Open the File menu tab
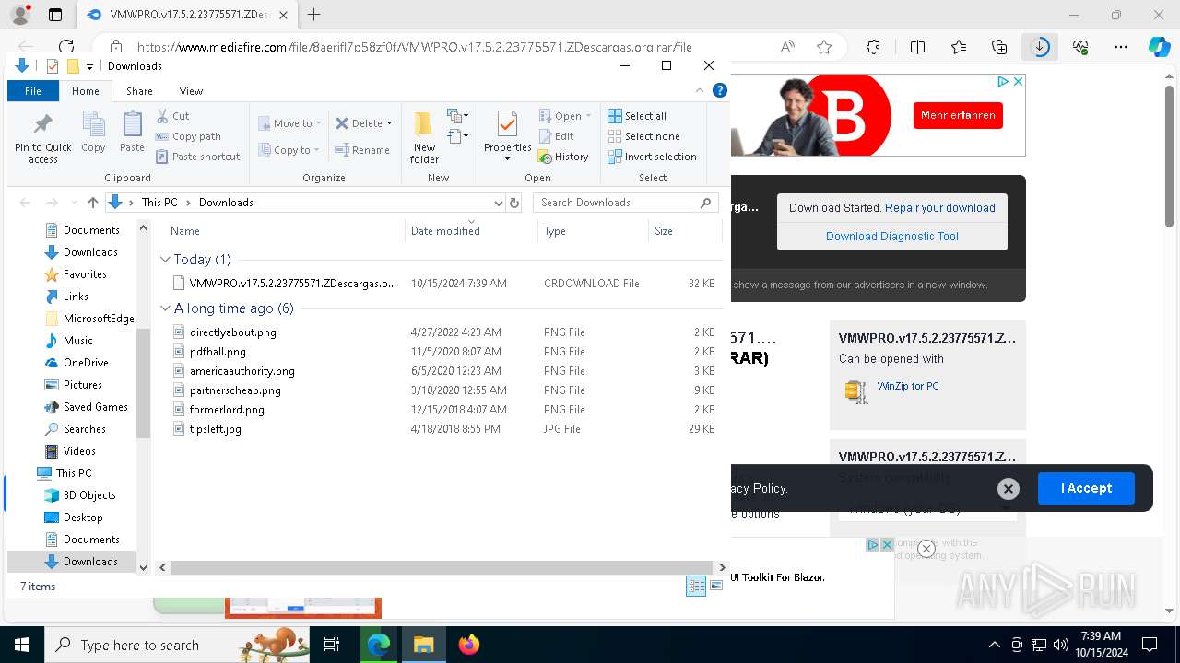The height and width of the screenshot is (663, 1180). point(33,91)
